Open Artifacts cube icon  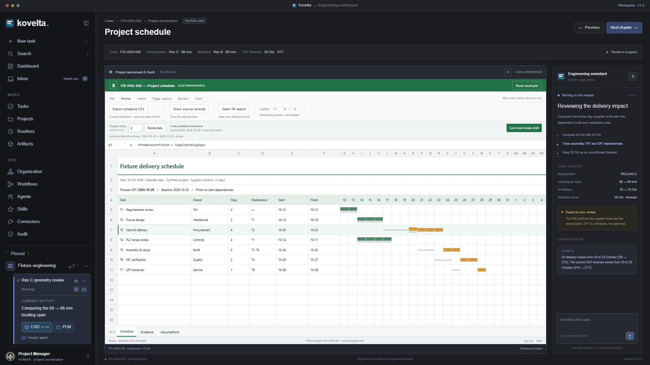tap(10, 144)
